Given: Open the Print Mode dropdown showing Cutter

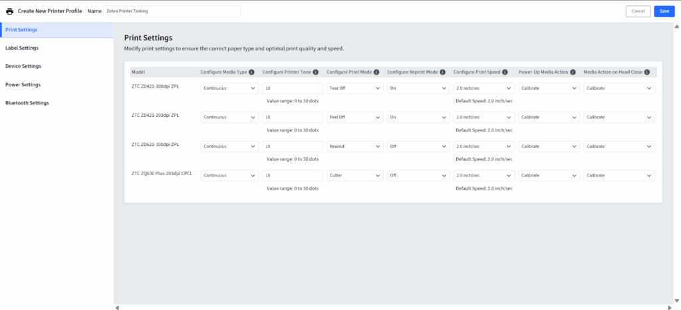Looking at the screenshot, I should tap(354, 176).
